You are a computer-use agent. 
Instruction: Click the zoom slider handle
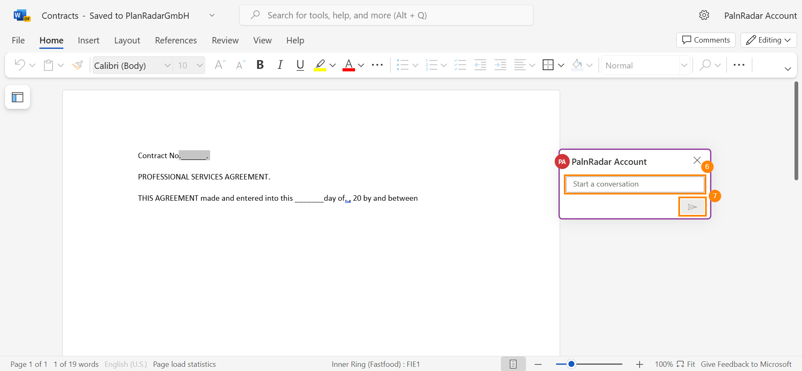tap(571, 364)
